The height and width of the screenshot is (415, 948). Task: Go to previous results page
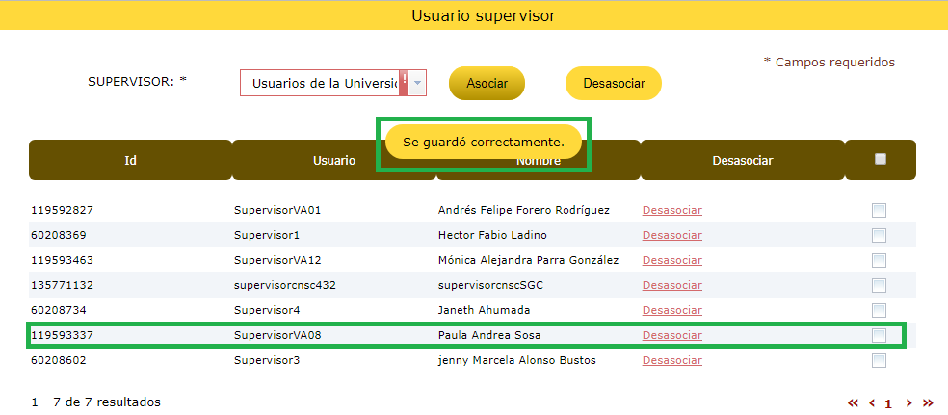tap(872, 403)
